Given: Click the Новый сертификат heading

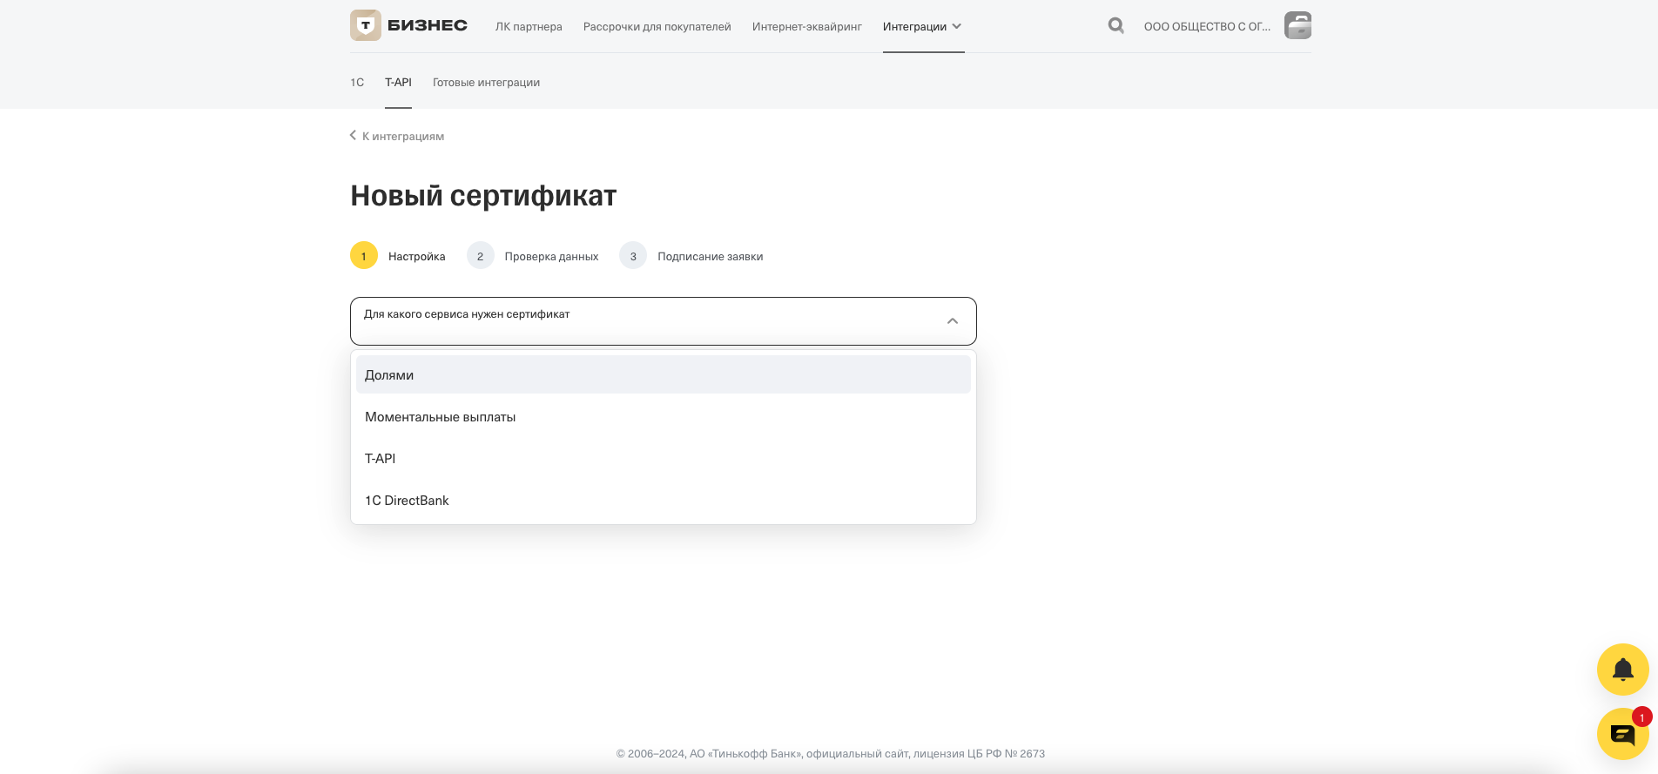Looking at the screenshot, I should point(483,196).
